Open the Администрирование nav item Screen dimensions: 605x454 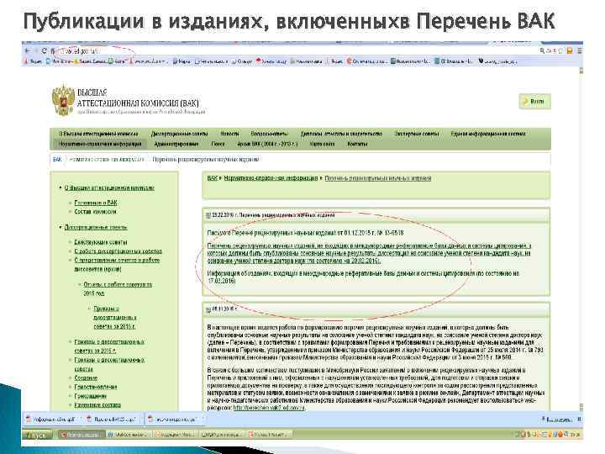176,144
